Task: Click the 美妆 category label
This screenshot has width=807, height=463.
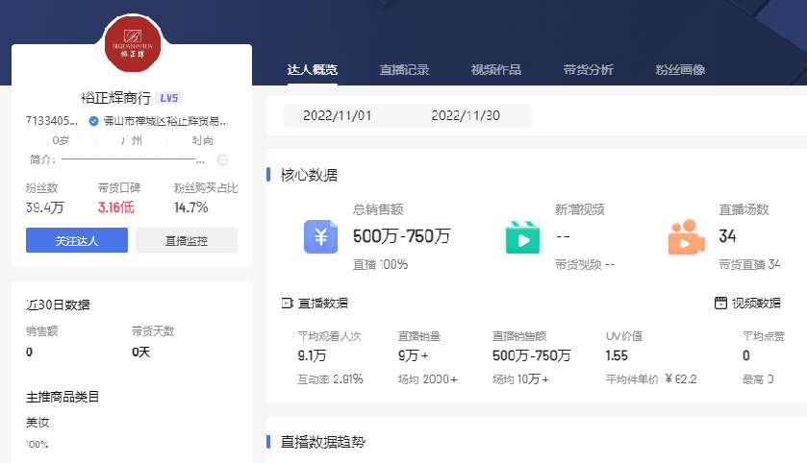Action: (38, 423)
